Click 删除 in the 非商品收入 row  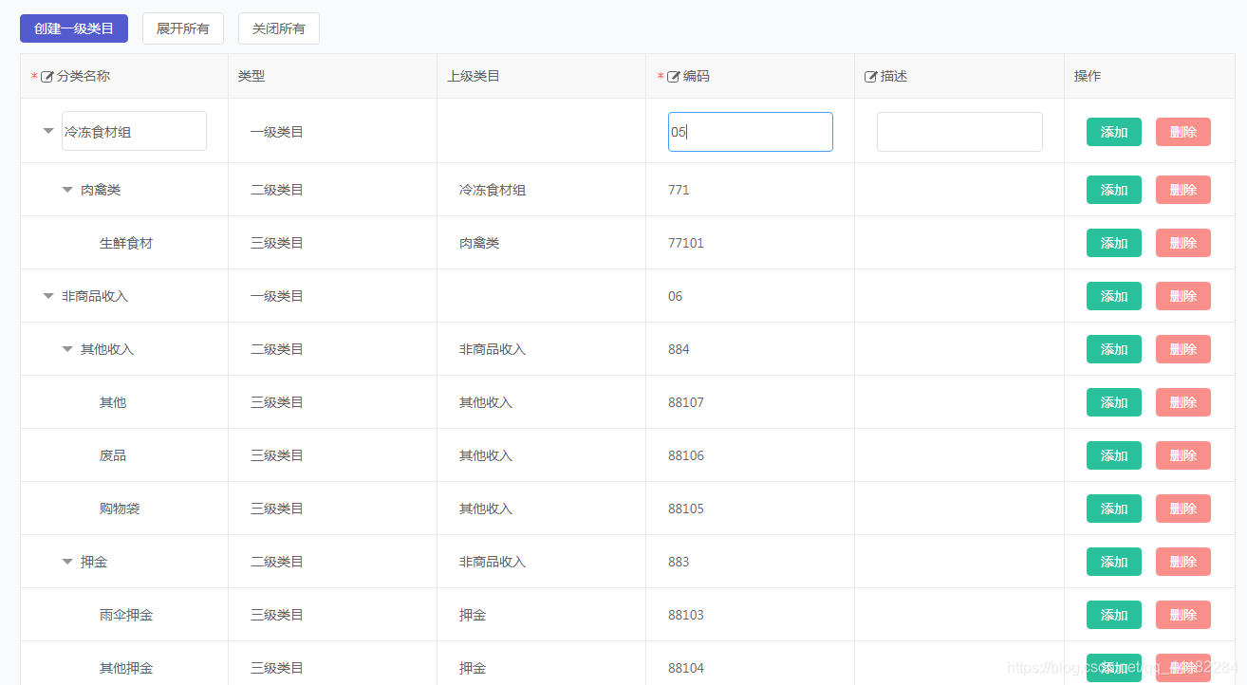[1183, 296]
